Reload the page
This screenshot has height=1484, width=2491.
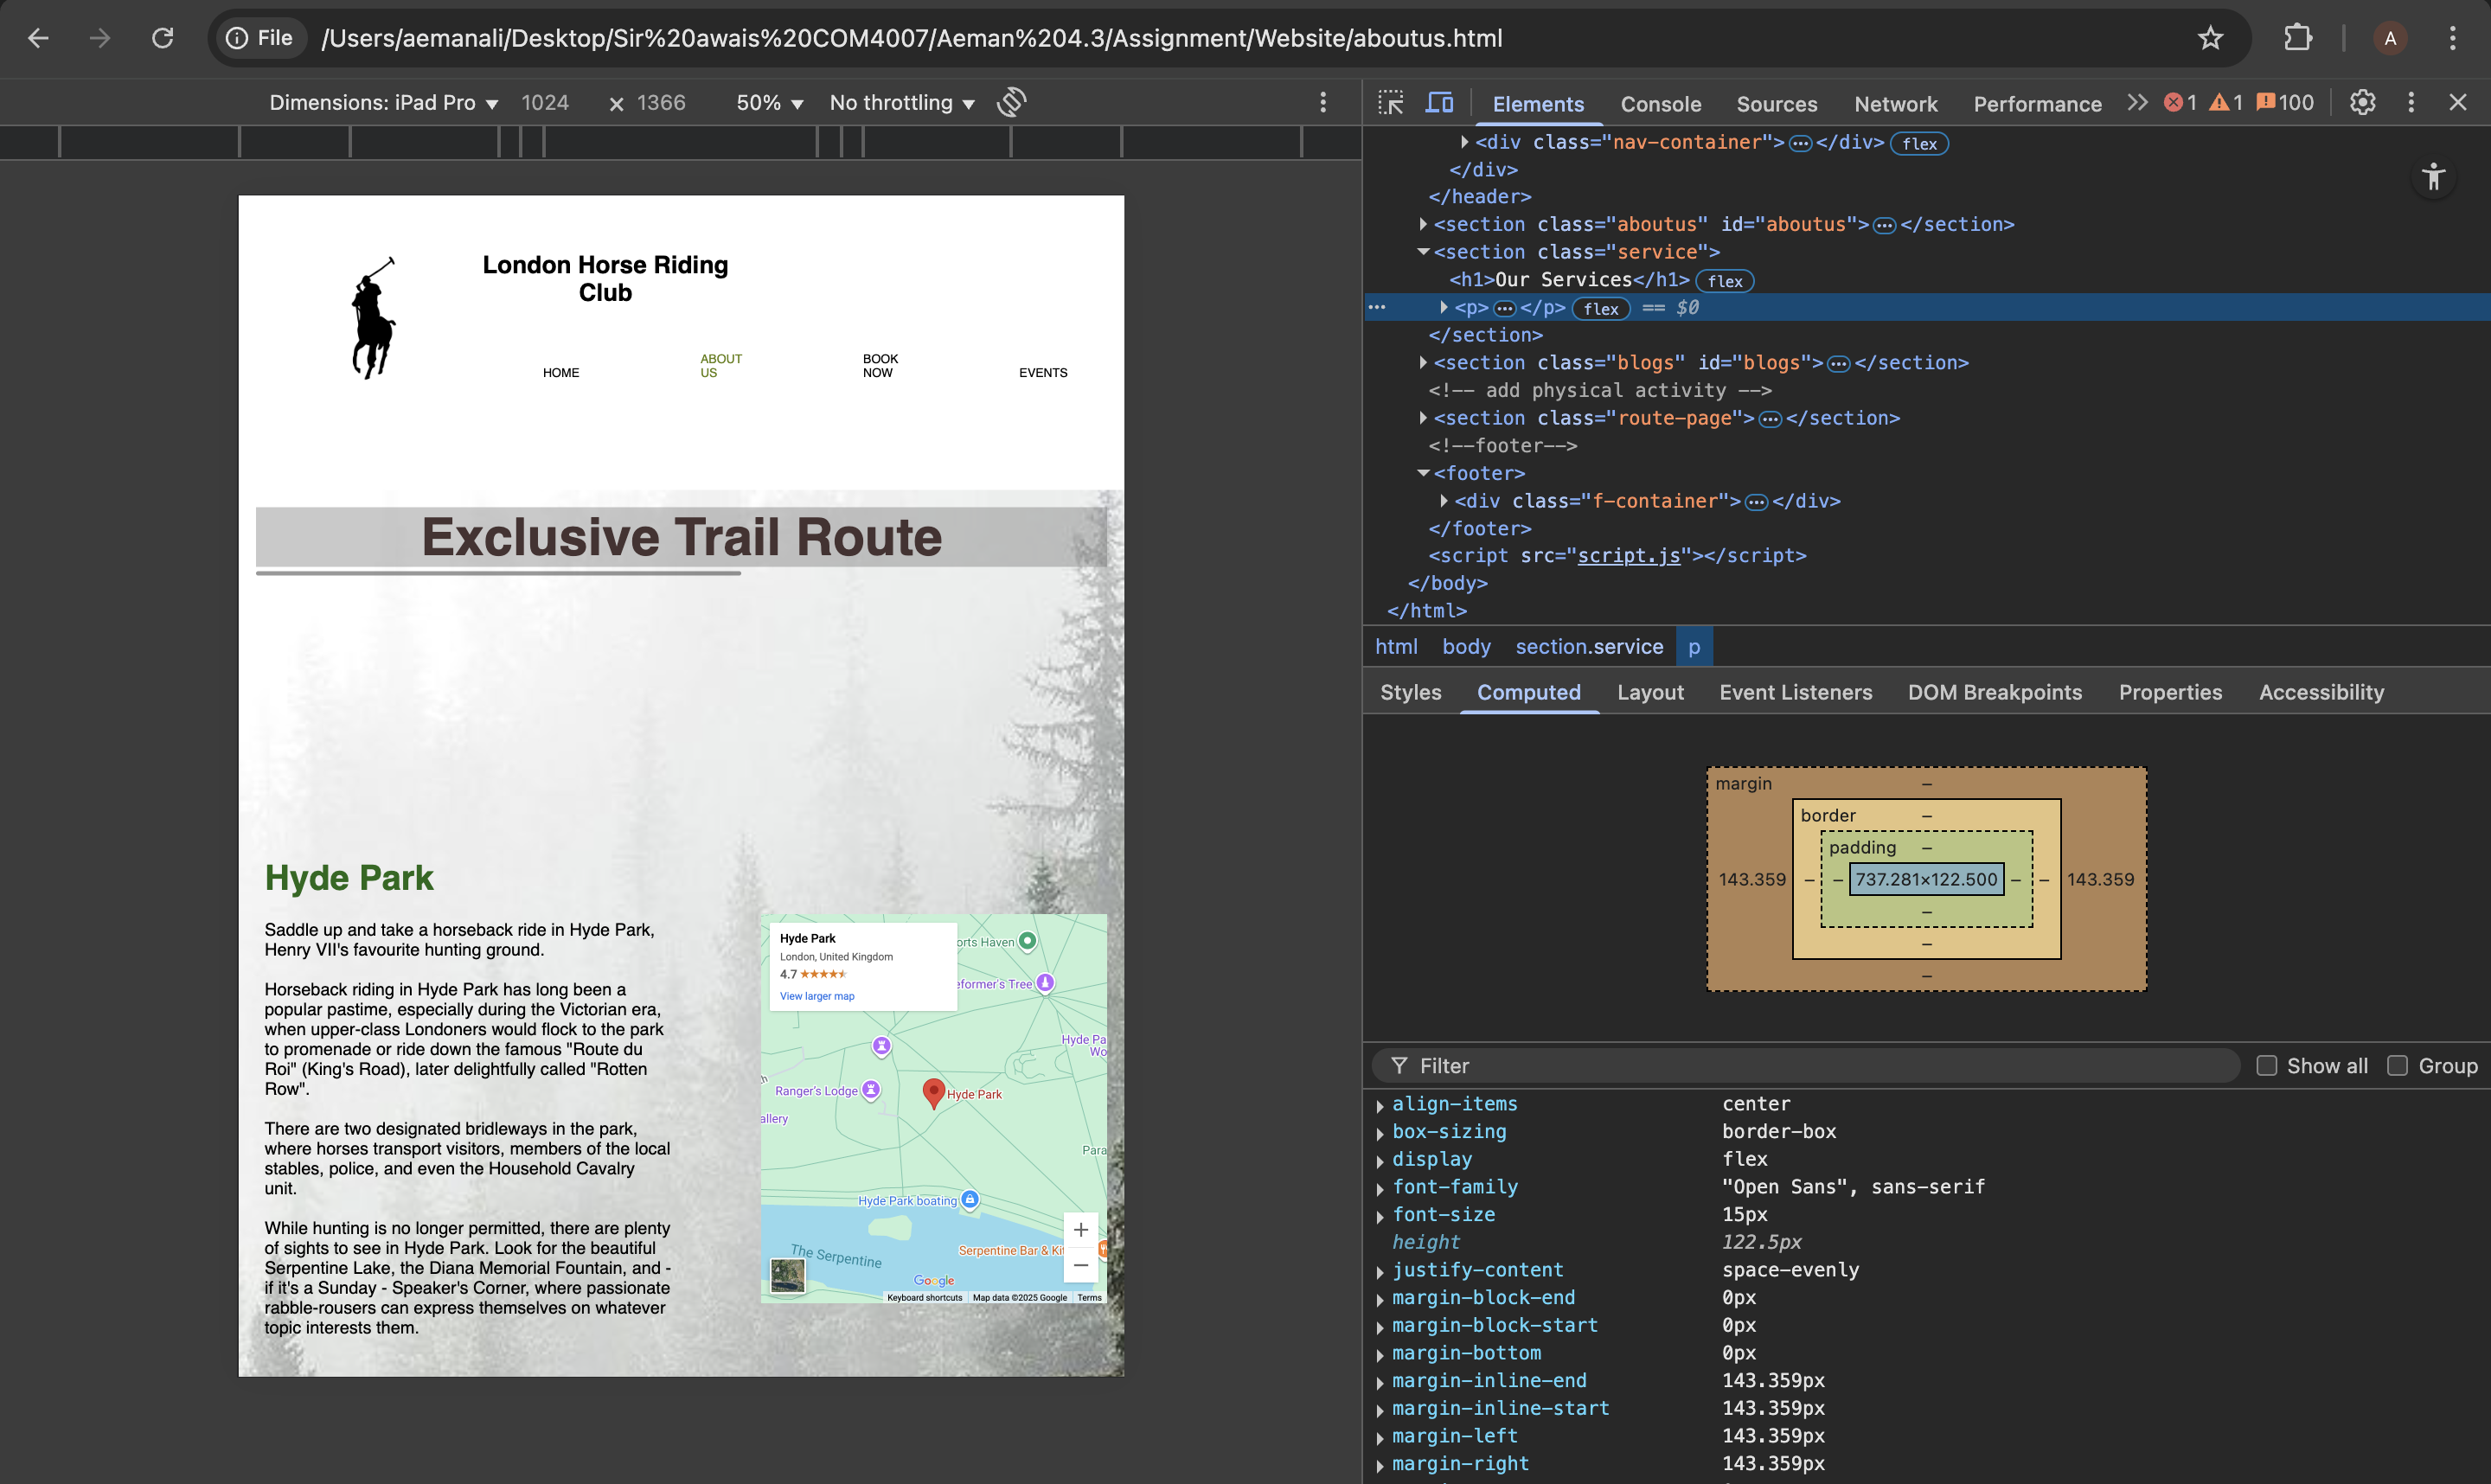(x=162, y=38)
